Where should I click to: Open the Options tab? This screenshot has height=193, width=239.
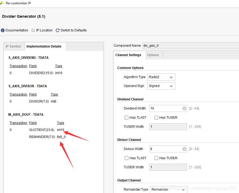pyautogui.click(x=153, y=55)
